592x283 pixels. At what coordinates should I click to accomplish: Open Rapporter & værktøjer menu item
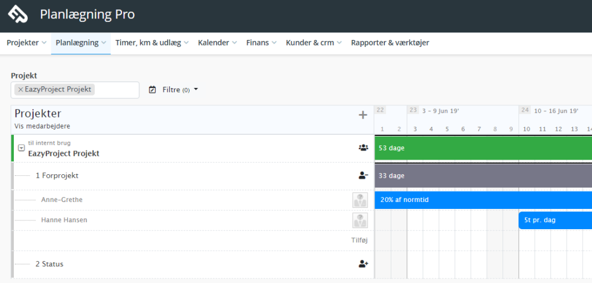click(390, 43)
